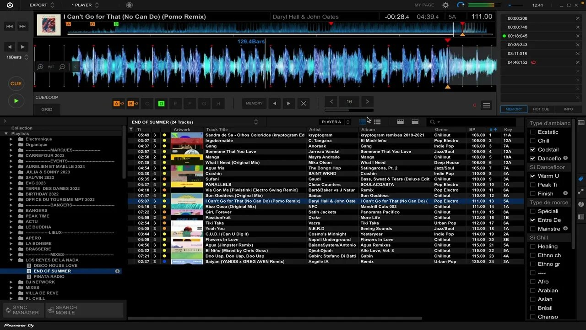Screen dimensions: 586x330
Task: Change the 16Beats jump size
Action: pyautogui.click(x=17, y=57)
